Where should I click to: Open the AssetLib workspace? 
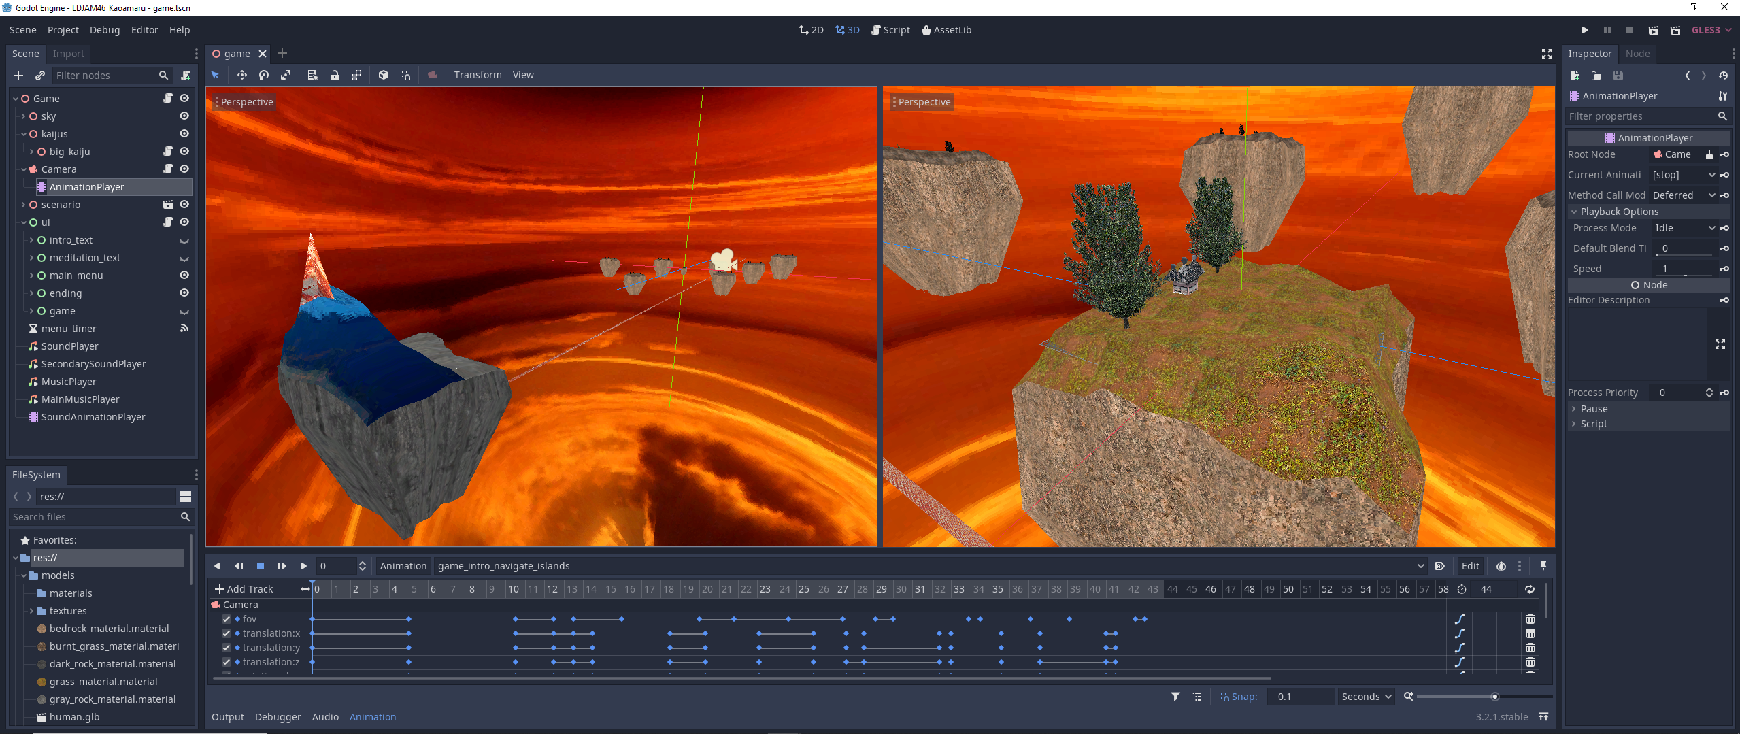pos(946,30)
